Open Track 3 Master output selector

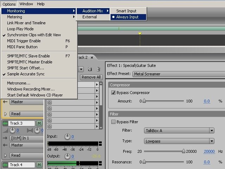[x=26, y=145]
